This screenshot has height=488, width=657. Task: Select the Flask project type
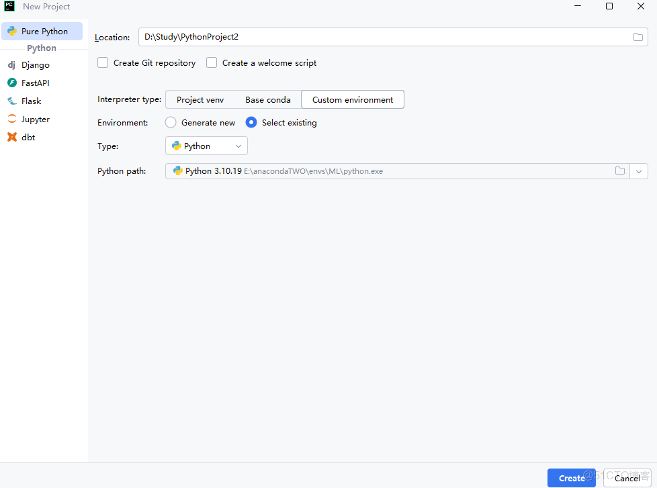[x=30, y=101]
